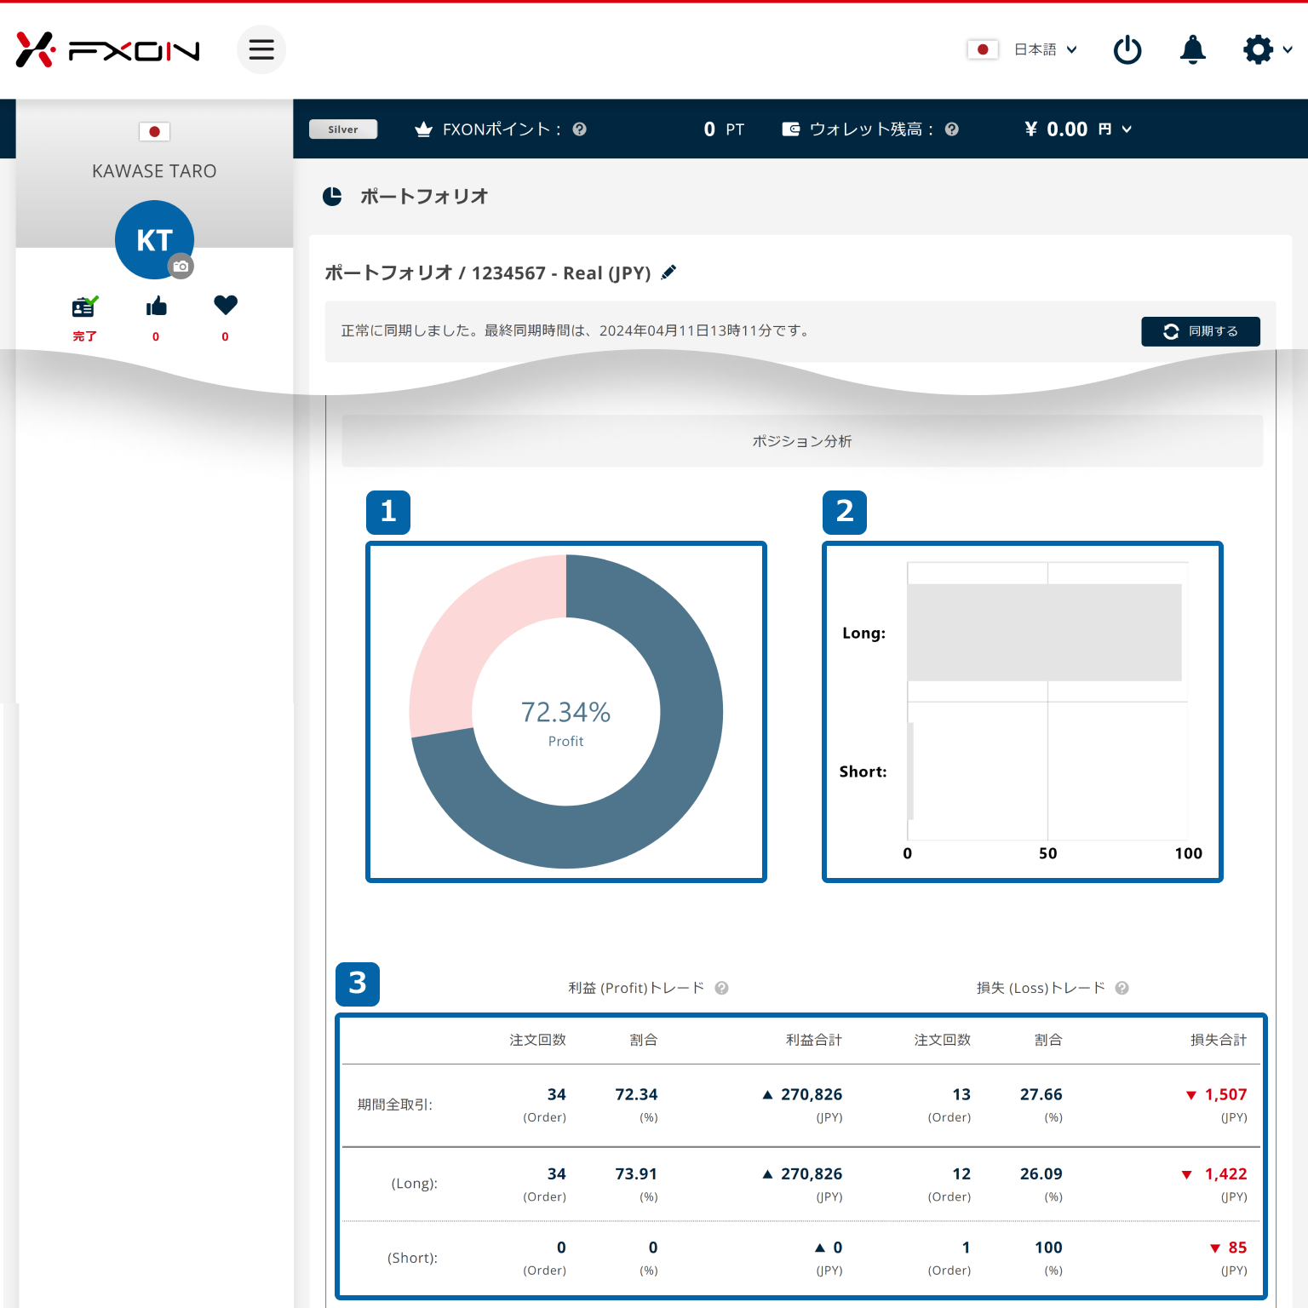Edit portfolio name with pencil icon
The height and width of the screenshot is (1308, 1308).
(x=669, y=272)
